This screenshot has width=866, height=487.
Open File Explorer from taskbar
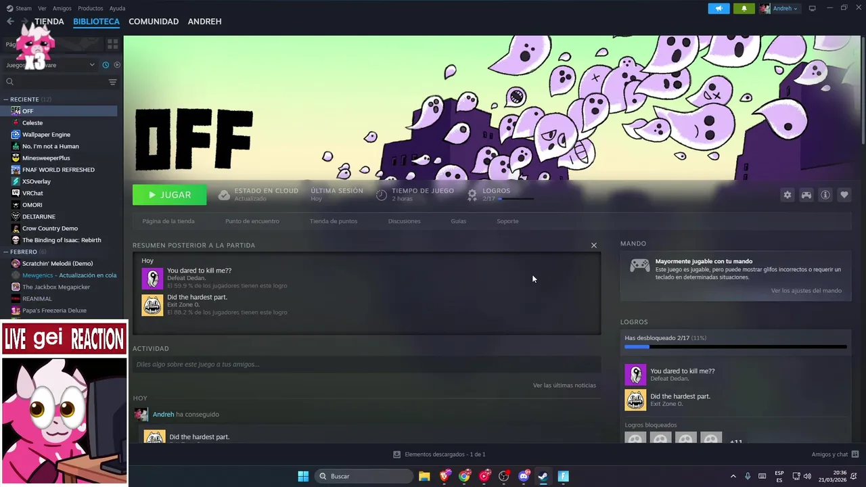point(424,476)
